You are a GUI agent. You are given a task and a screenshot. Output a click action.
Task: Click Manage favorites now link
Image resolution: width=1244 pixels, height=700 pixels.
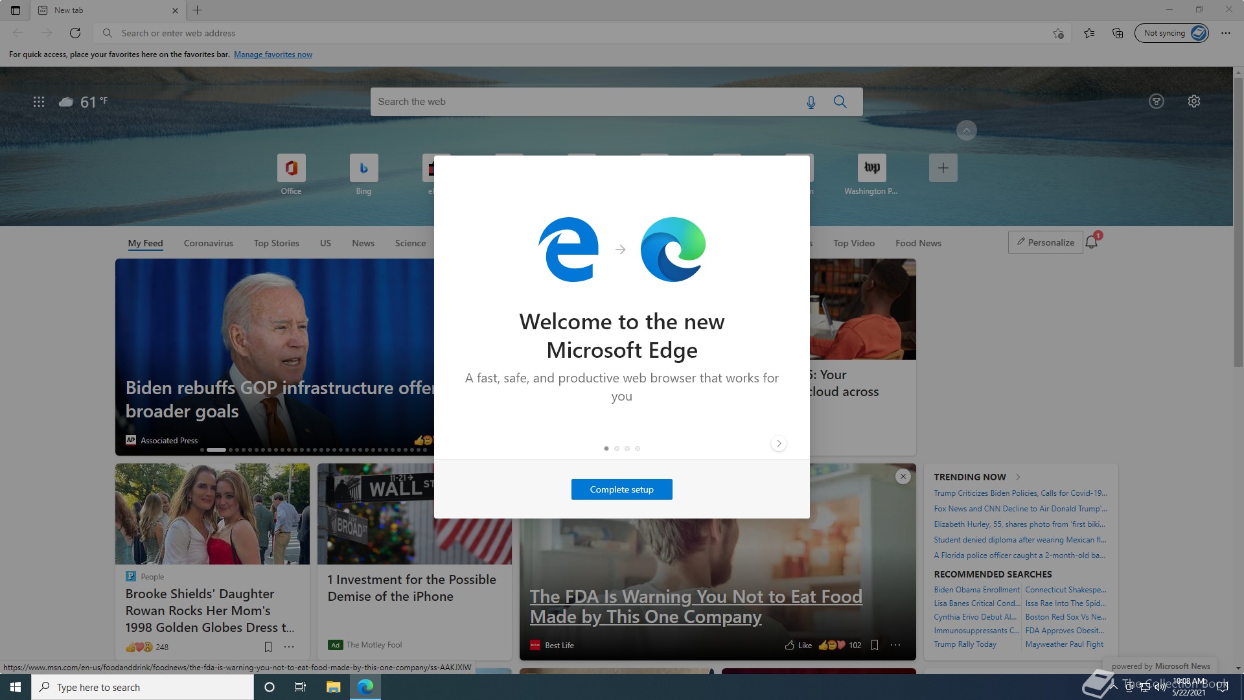(273, 54)
